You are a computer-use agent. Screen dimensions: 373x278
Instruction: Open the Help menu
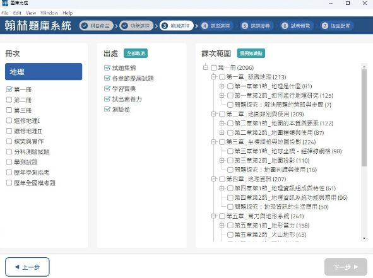click(68, 13)
